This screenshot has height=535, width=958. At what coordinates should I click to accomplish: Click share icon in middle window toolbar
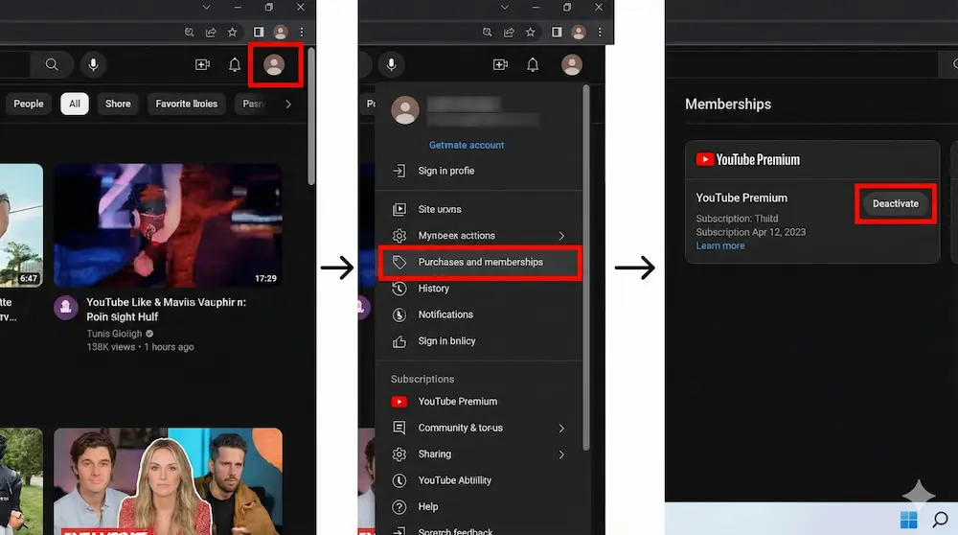[x=509, y=32]
